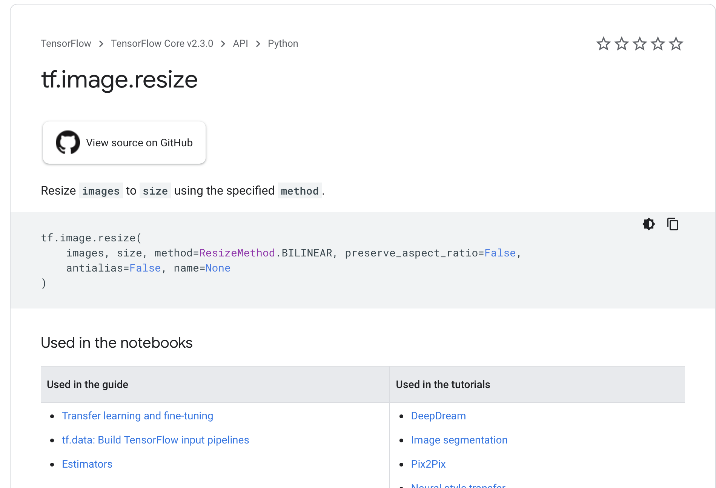
Task: Open Image segmentation tutorial
Action: 459,440
